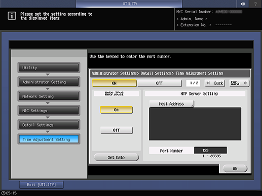262x196 pixels.
Task: Select the Auto IPv6 Retrieval label
Action: (116, 93)
